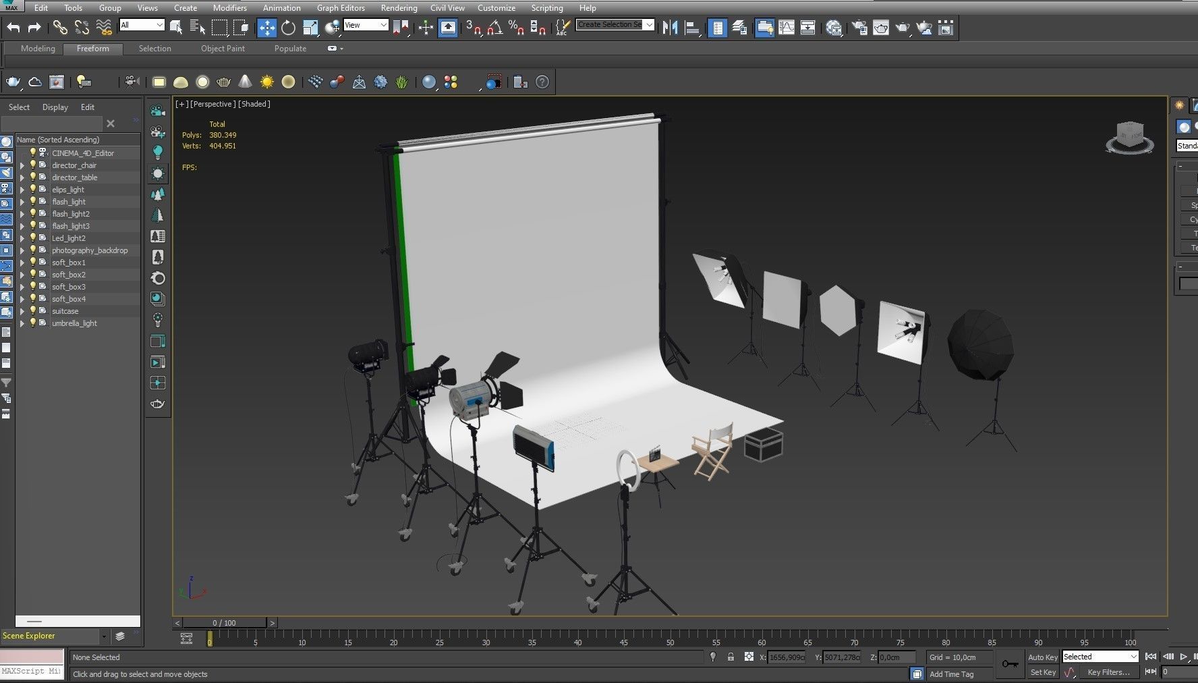Screen dimensions: 1198x683
Task: Open the Layer Explorer from the toolbar
Action: 739,28
